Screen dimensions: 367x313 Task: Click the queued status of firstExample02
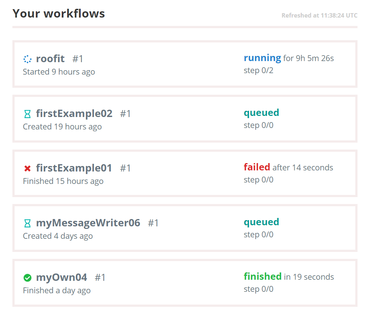pyautogui.click(x=261, y=113)
